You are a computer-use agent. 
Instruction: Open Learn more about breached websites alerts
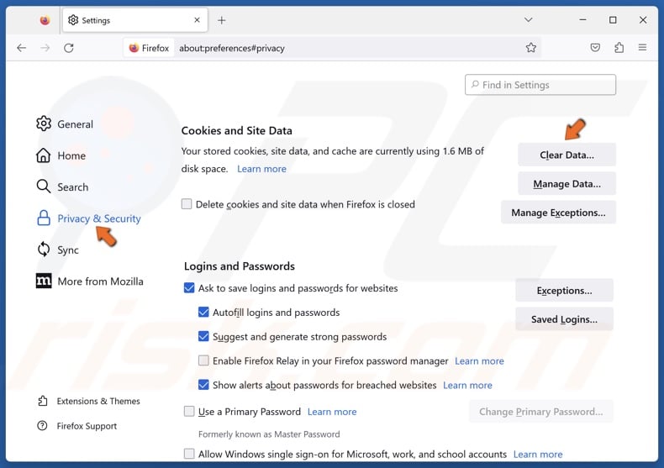pos(467,385)
